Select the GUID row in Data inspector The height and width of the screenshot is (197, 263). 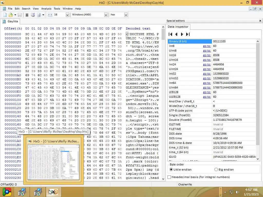pos(212,157)
